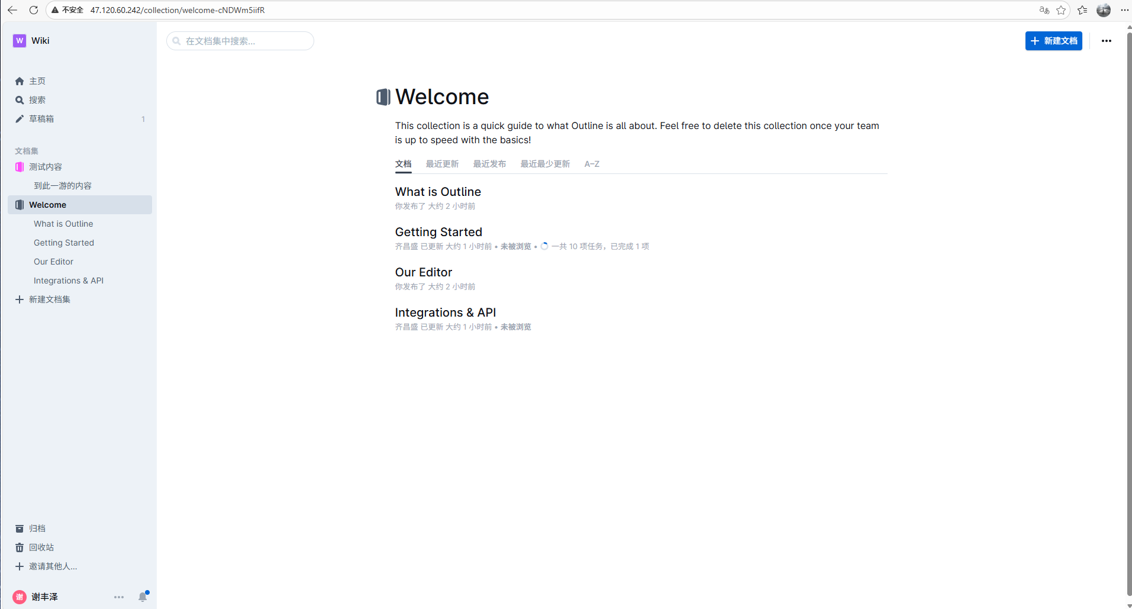Bookmark page with the star icon
The width and height of the screenshot is (1132, 609).
click(x=1061, y=10)
